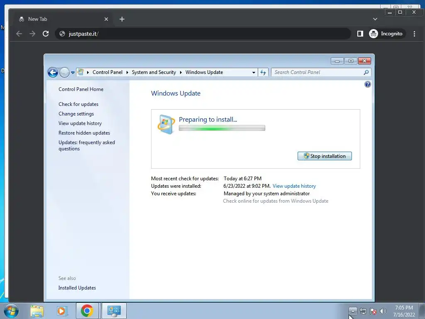The height and width of the screenshot is (319, 425).
Task: Click the justpaste.it address bar
Action: click(x=203, y=34)
